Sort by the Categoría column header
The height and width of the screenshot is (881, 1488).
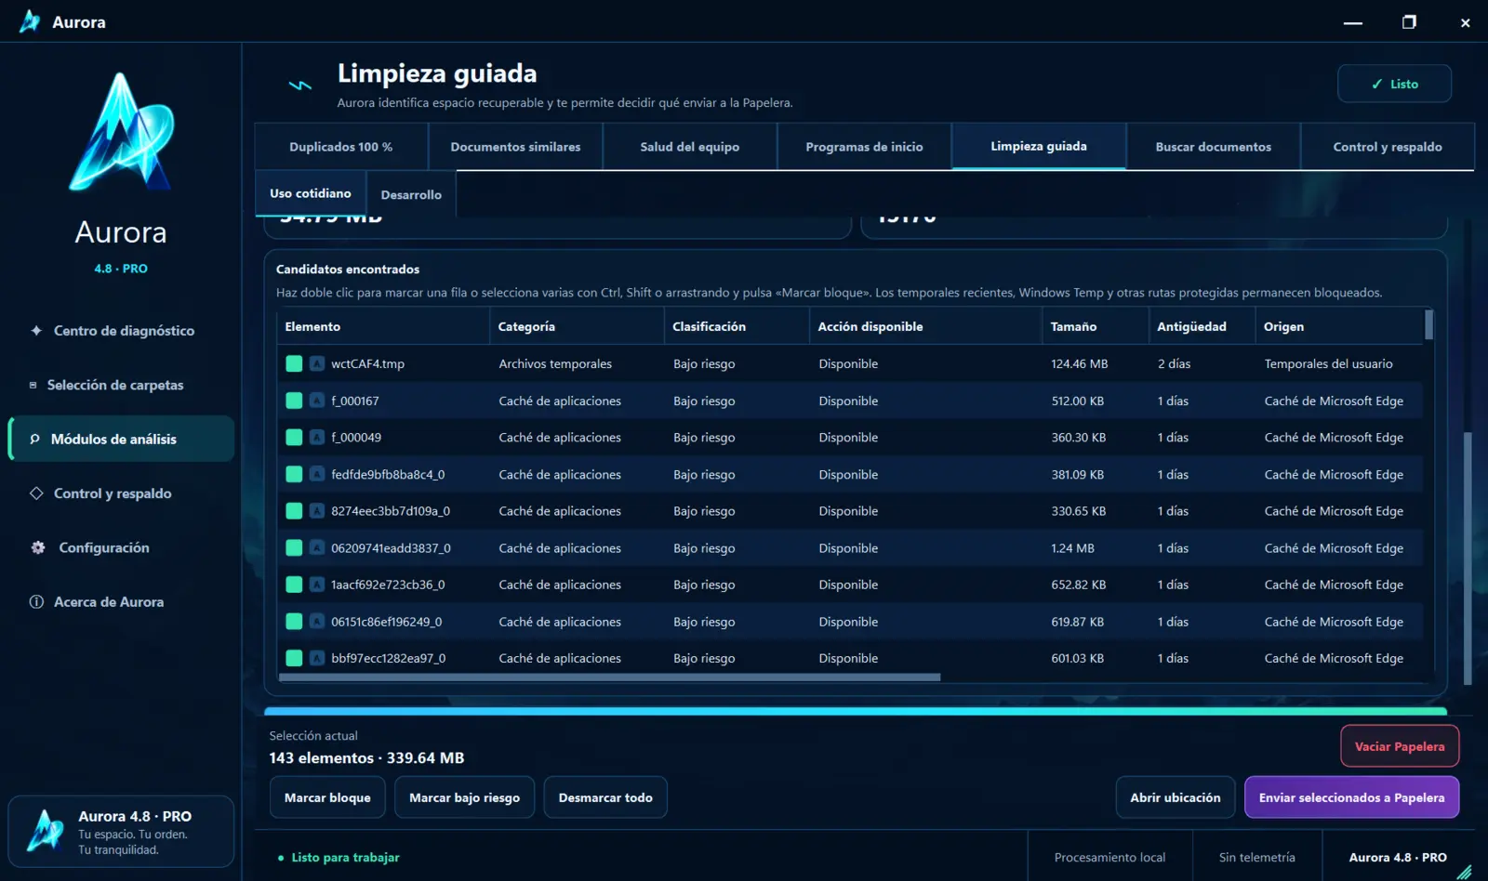click(x=577, y=326)
